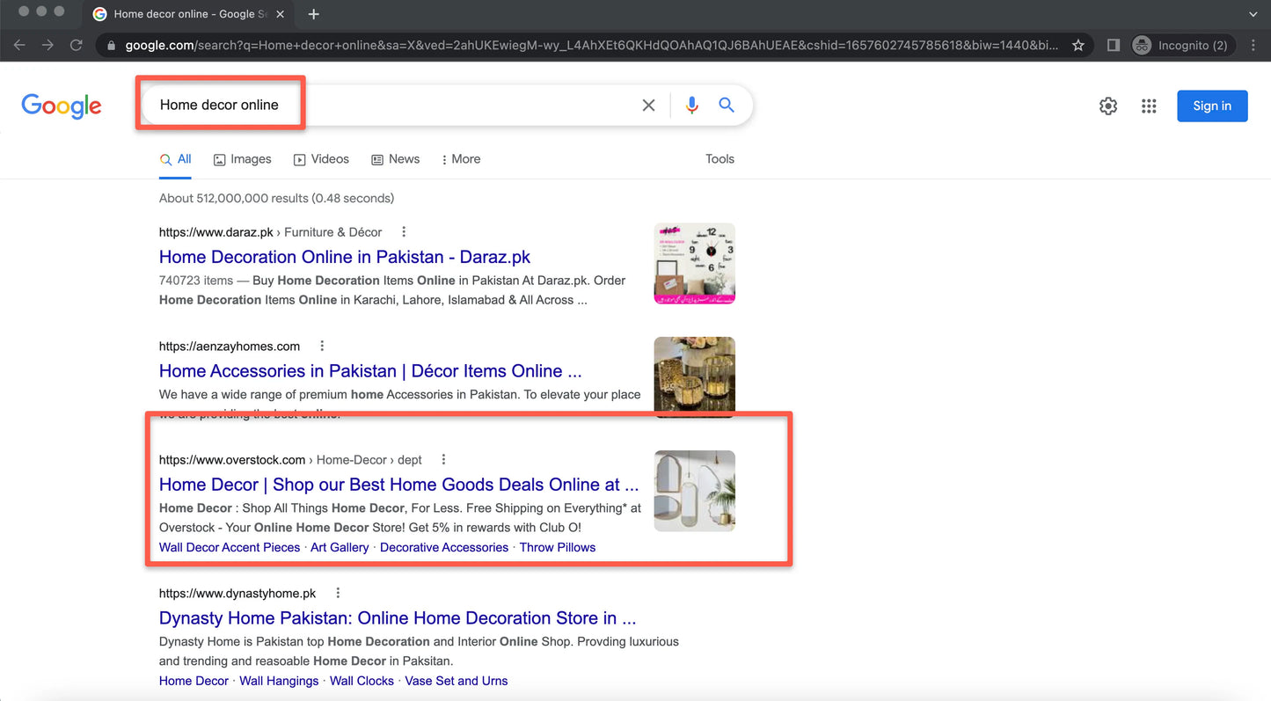Image resolution: width=1271 pixels, height=701 pixels.
Task: Click the Google logo
Action: [61, 106]
